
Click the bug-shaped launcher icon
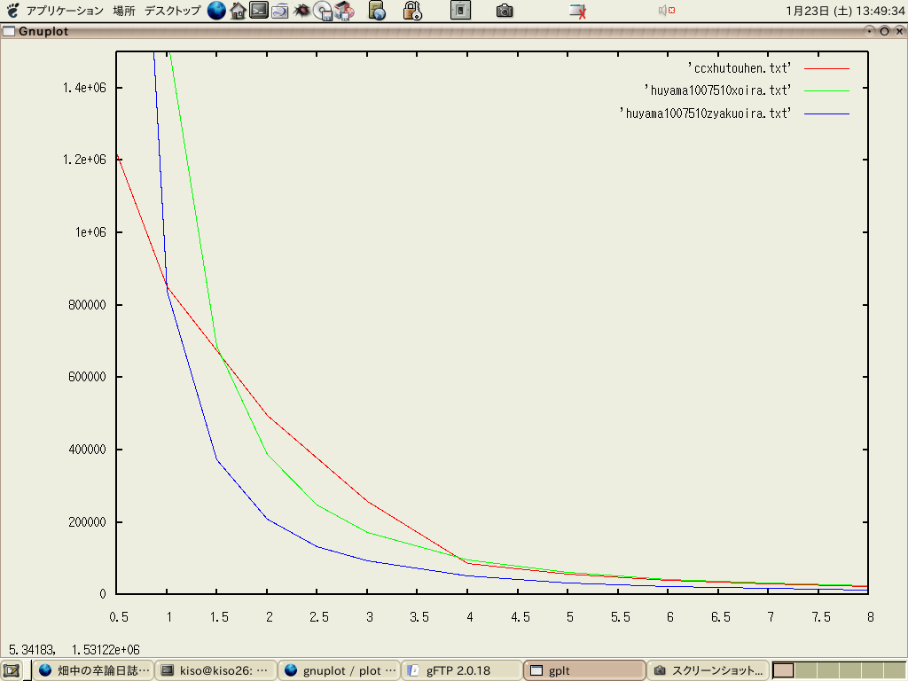301,11
